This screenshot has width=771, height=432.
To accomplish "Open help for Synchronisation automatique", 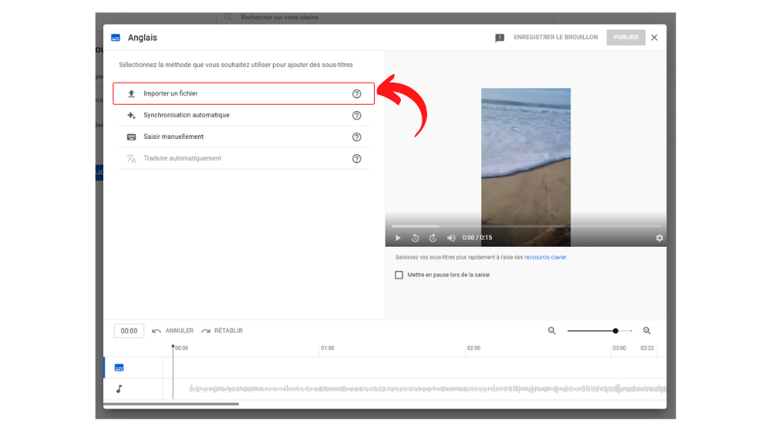I will (x=356, y=115).
